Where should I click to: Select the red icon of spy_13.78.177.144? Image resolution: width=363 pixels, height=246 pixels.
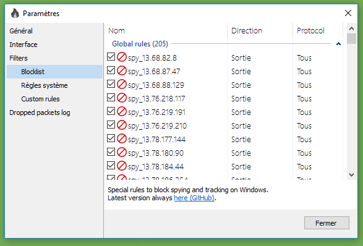(122, 138)
